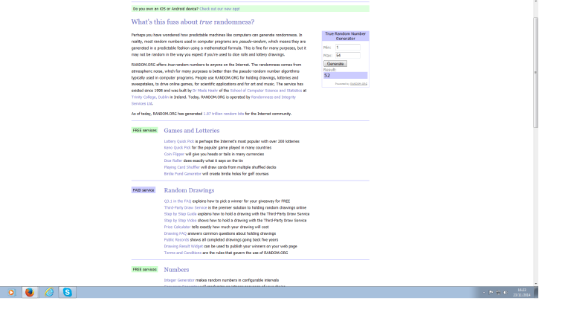
Task: Click the page vertical scrollbar thumb
Action: 535,72
